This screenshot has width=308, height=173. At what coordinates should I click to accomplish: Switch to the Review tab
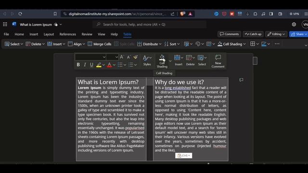pos(87,34)
